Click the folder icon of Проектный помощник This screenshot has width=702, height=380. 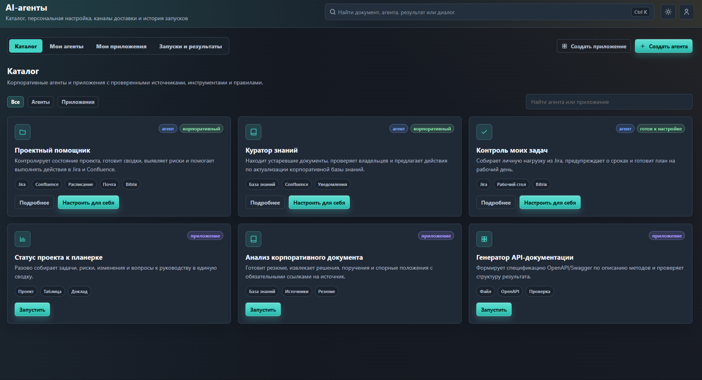[23, 132]
